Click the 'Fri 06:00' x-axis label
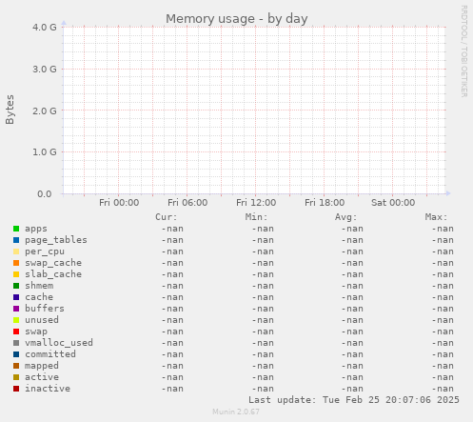Screen dimensions: 473x422 (187, 203)
